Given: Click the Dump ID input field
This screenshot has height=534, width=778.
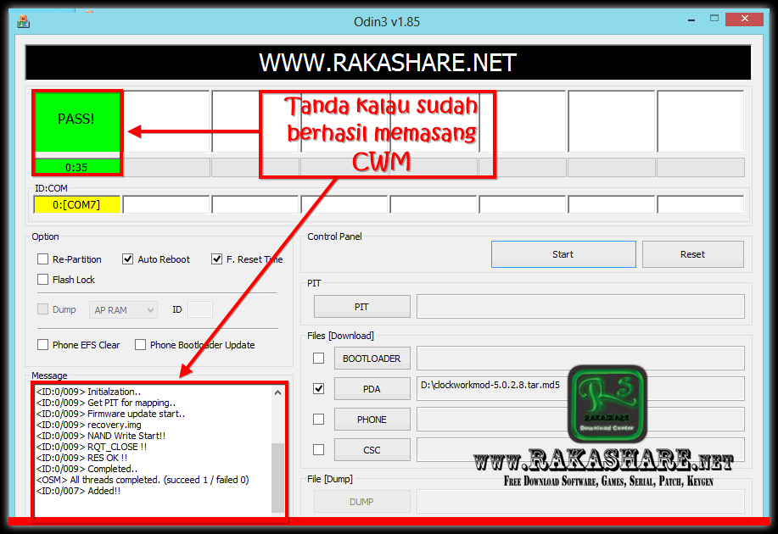Looking at the screenshot, I should click(x=200, y=309).
